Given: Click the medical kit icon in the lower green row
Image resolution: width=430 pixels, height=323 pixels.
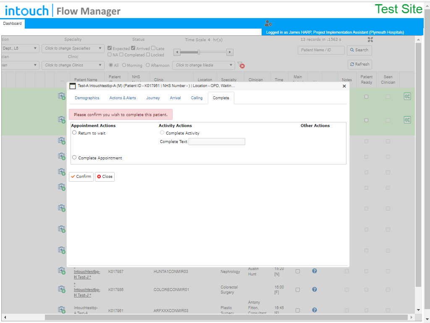Looking at the screenshot, I should (62, 120).
